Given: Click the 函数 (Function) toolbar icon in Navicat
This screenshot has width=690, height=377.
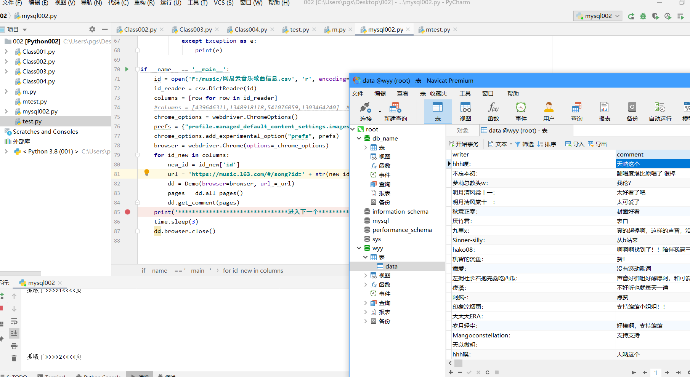Looking at the screenshot, I should click(x=493, y=111).
